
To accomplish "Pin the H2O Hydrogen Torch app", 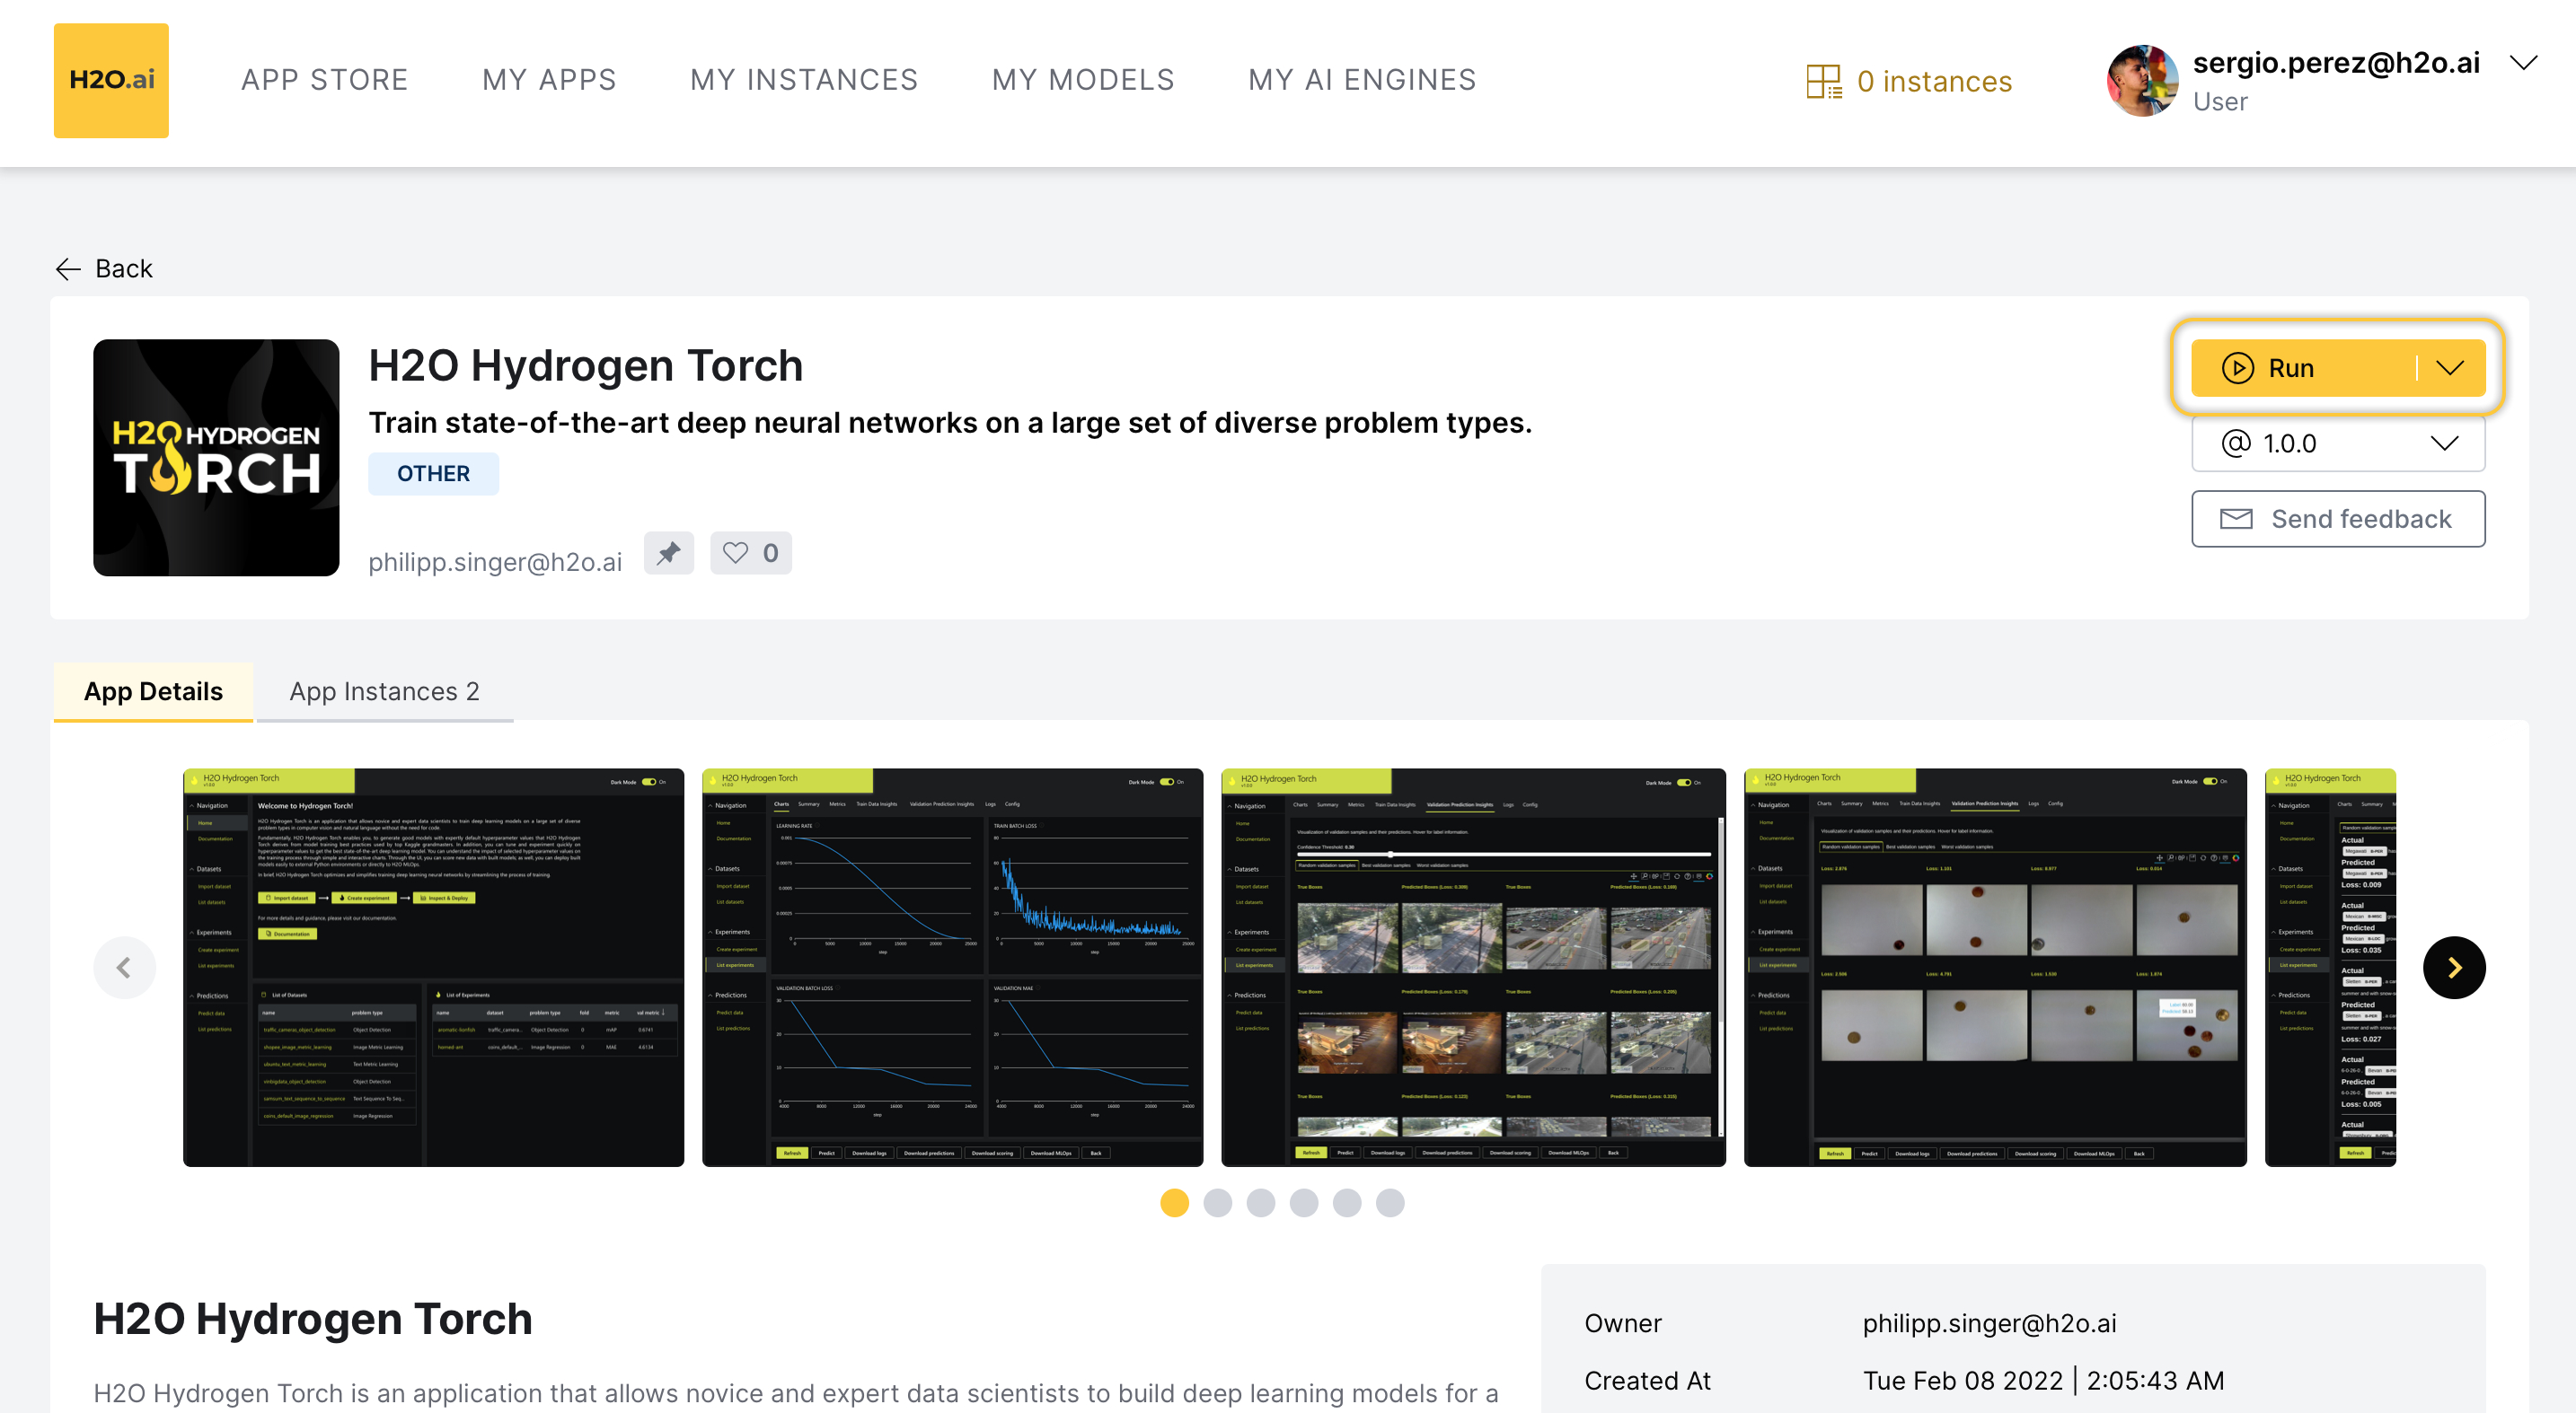I will point(668,553).
